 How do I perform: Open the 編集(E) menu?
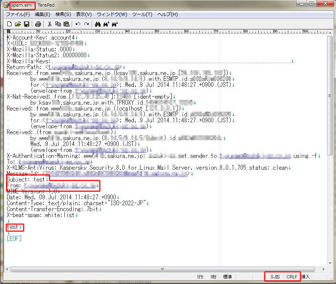(x=43, y=14)
